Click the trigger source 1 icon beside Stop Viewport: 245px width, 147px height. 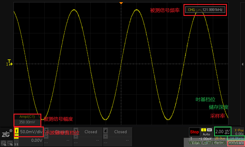pos(203,130)
